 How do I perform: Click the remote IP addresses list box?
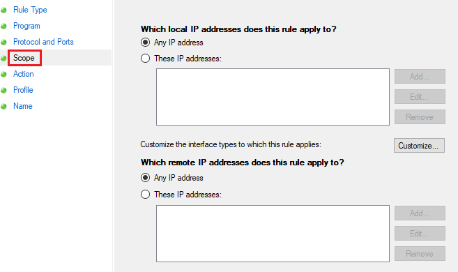(273, 234)
